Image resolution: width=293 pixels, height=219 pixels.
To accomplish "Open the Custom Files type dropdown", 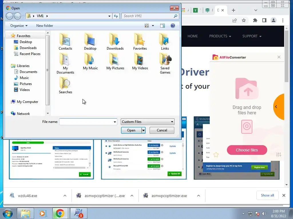I will click(x=147, y=121).
